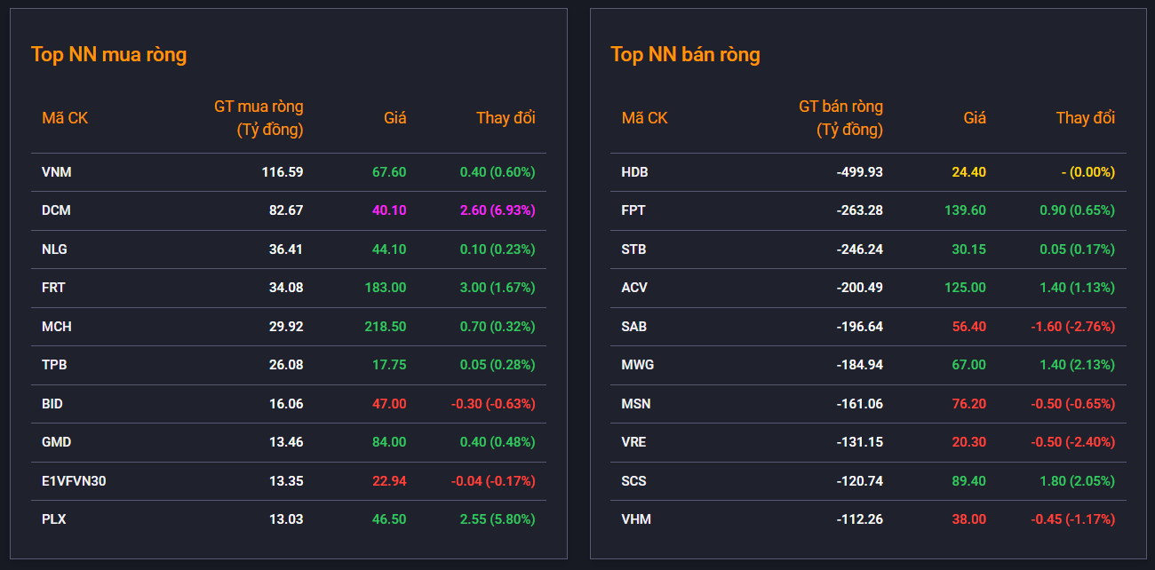Click the MWG stock code
Viewport: 1155px width, 570px height.
point(637,365)
